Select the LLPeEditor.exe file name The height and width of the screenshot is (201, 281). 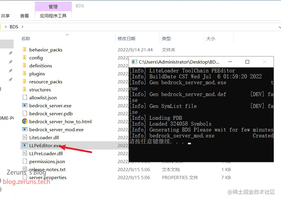(x=45, y=145)
